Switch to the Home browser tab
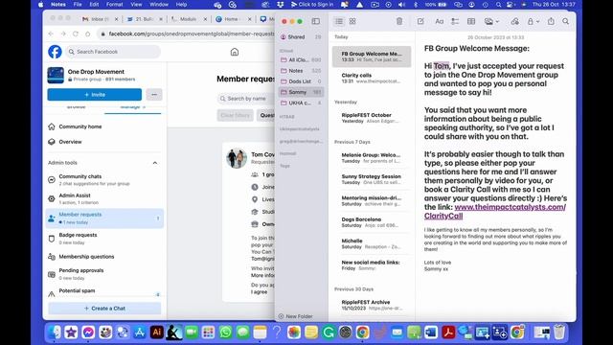 (x=234, y=19)
